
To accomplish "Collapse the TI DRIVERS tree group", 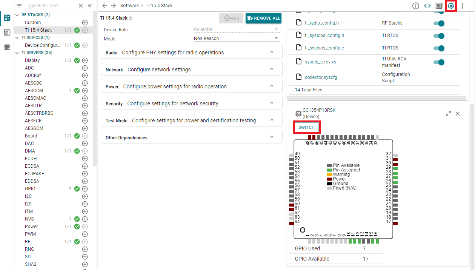I will pyautogui.click(x=18, y=53).
